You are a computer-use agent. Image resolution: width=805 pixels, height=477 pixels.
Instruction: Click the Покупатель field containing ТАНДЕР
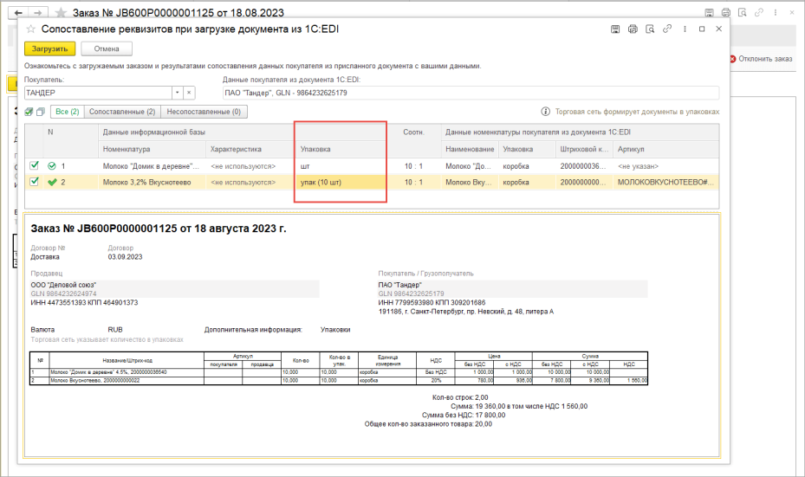tap(98, 93)
